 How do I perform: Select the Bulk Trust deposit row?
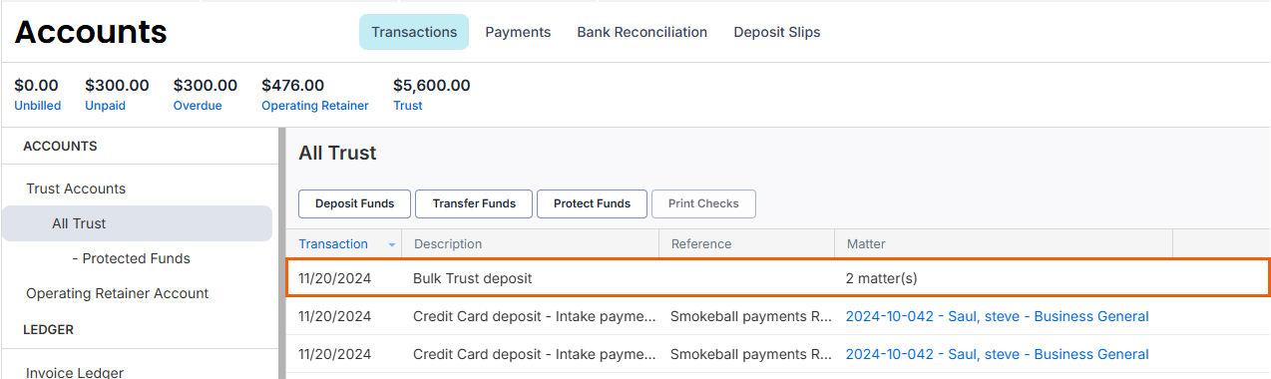click(x=778, y=278)
